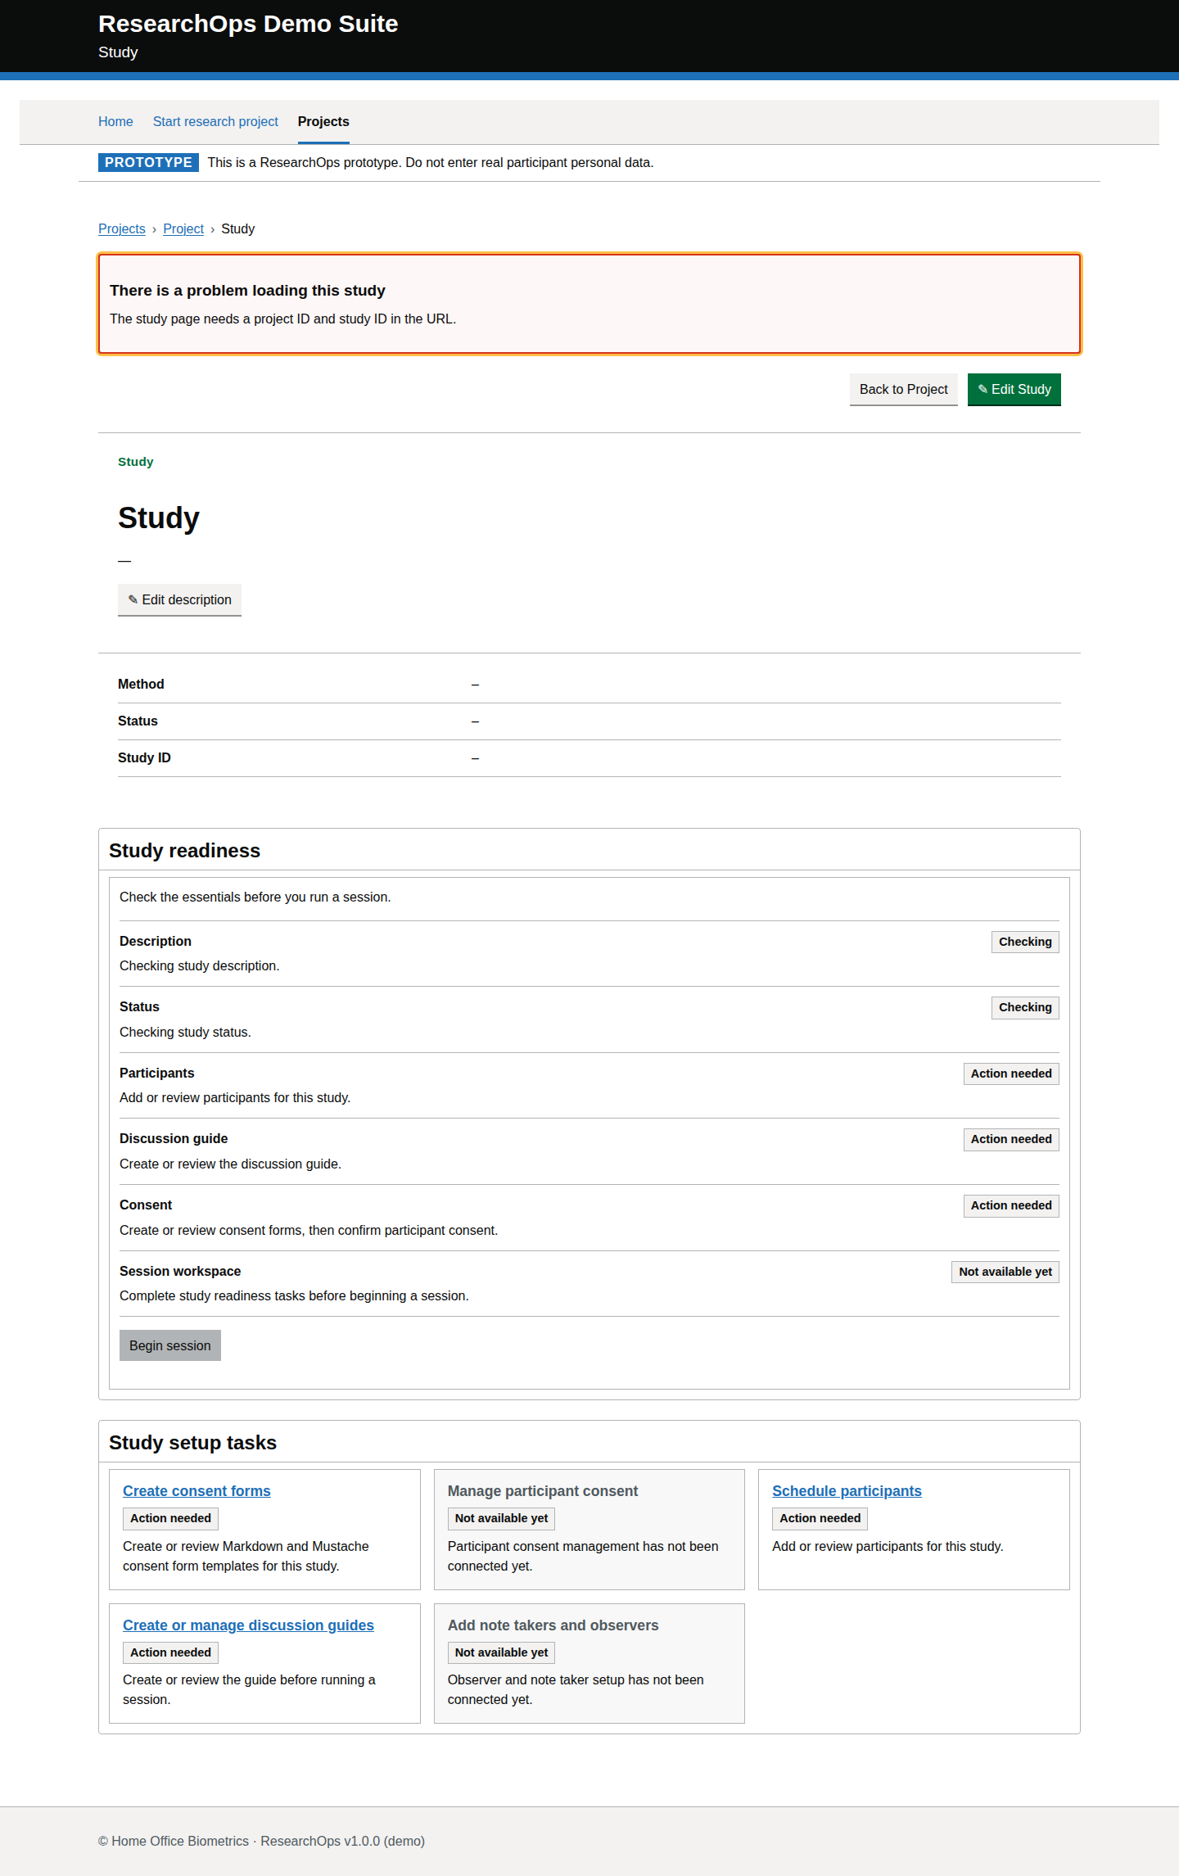Open Create or manage discussion guides
1179x1876 pixels.
point(248,1625)
